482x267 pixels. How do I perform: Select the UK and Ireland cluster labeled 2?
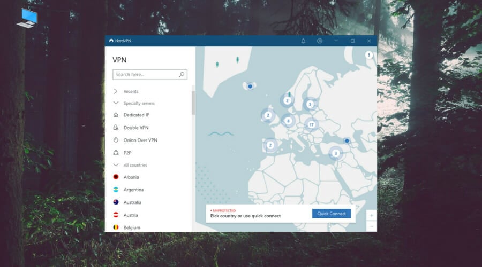pyautogui.click(x=268, y=115)
